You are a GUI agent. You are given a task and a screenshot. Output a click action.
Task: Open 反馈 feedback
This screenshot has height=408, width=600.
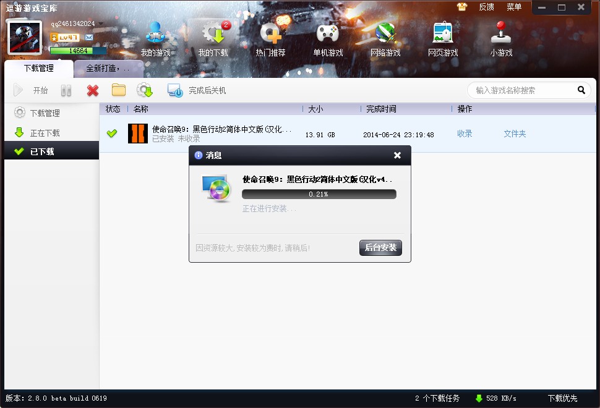486,7
